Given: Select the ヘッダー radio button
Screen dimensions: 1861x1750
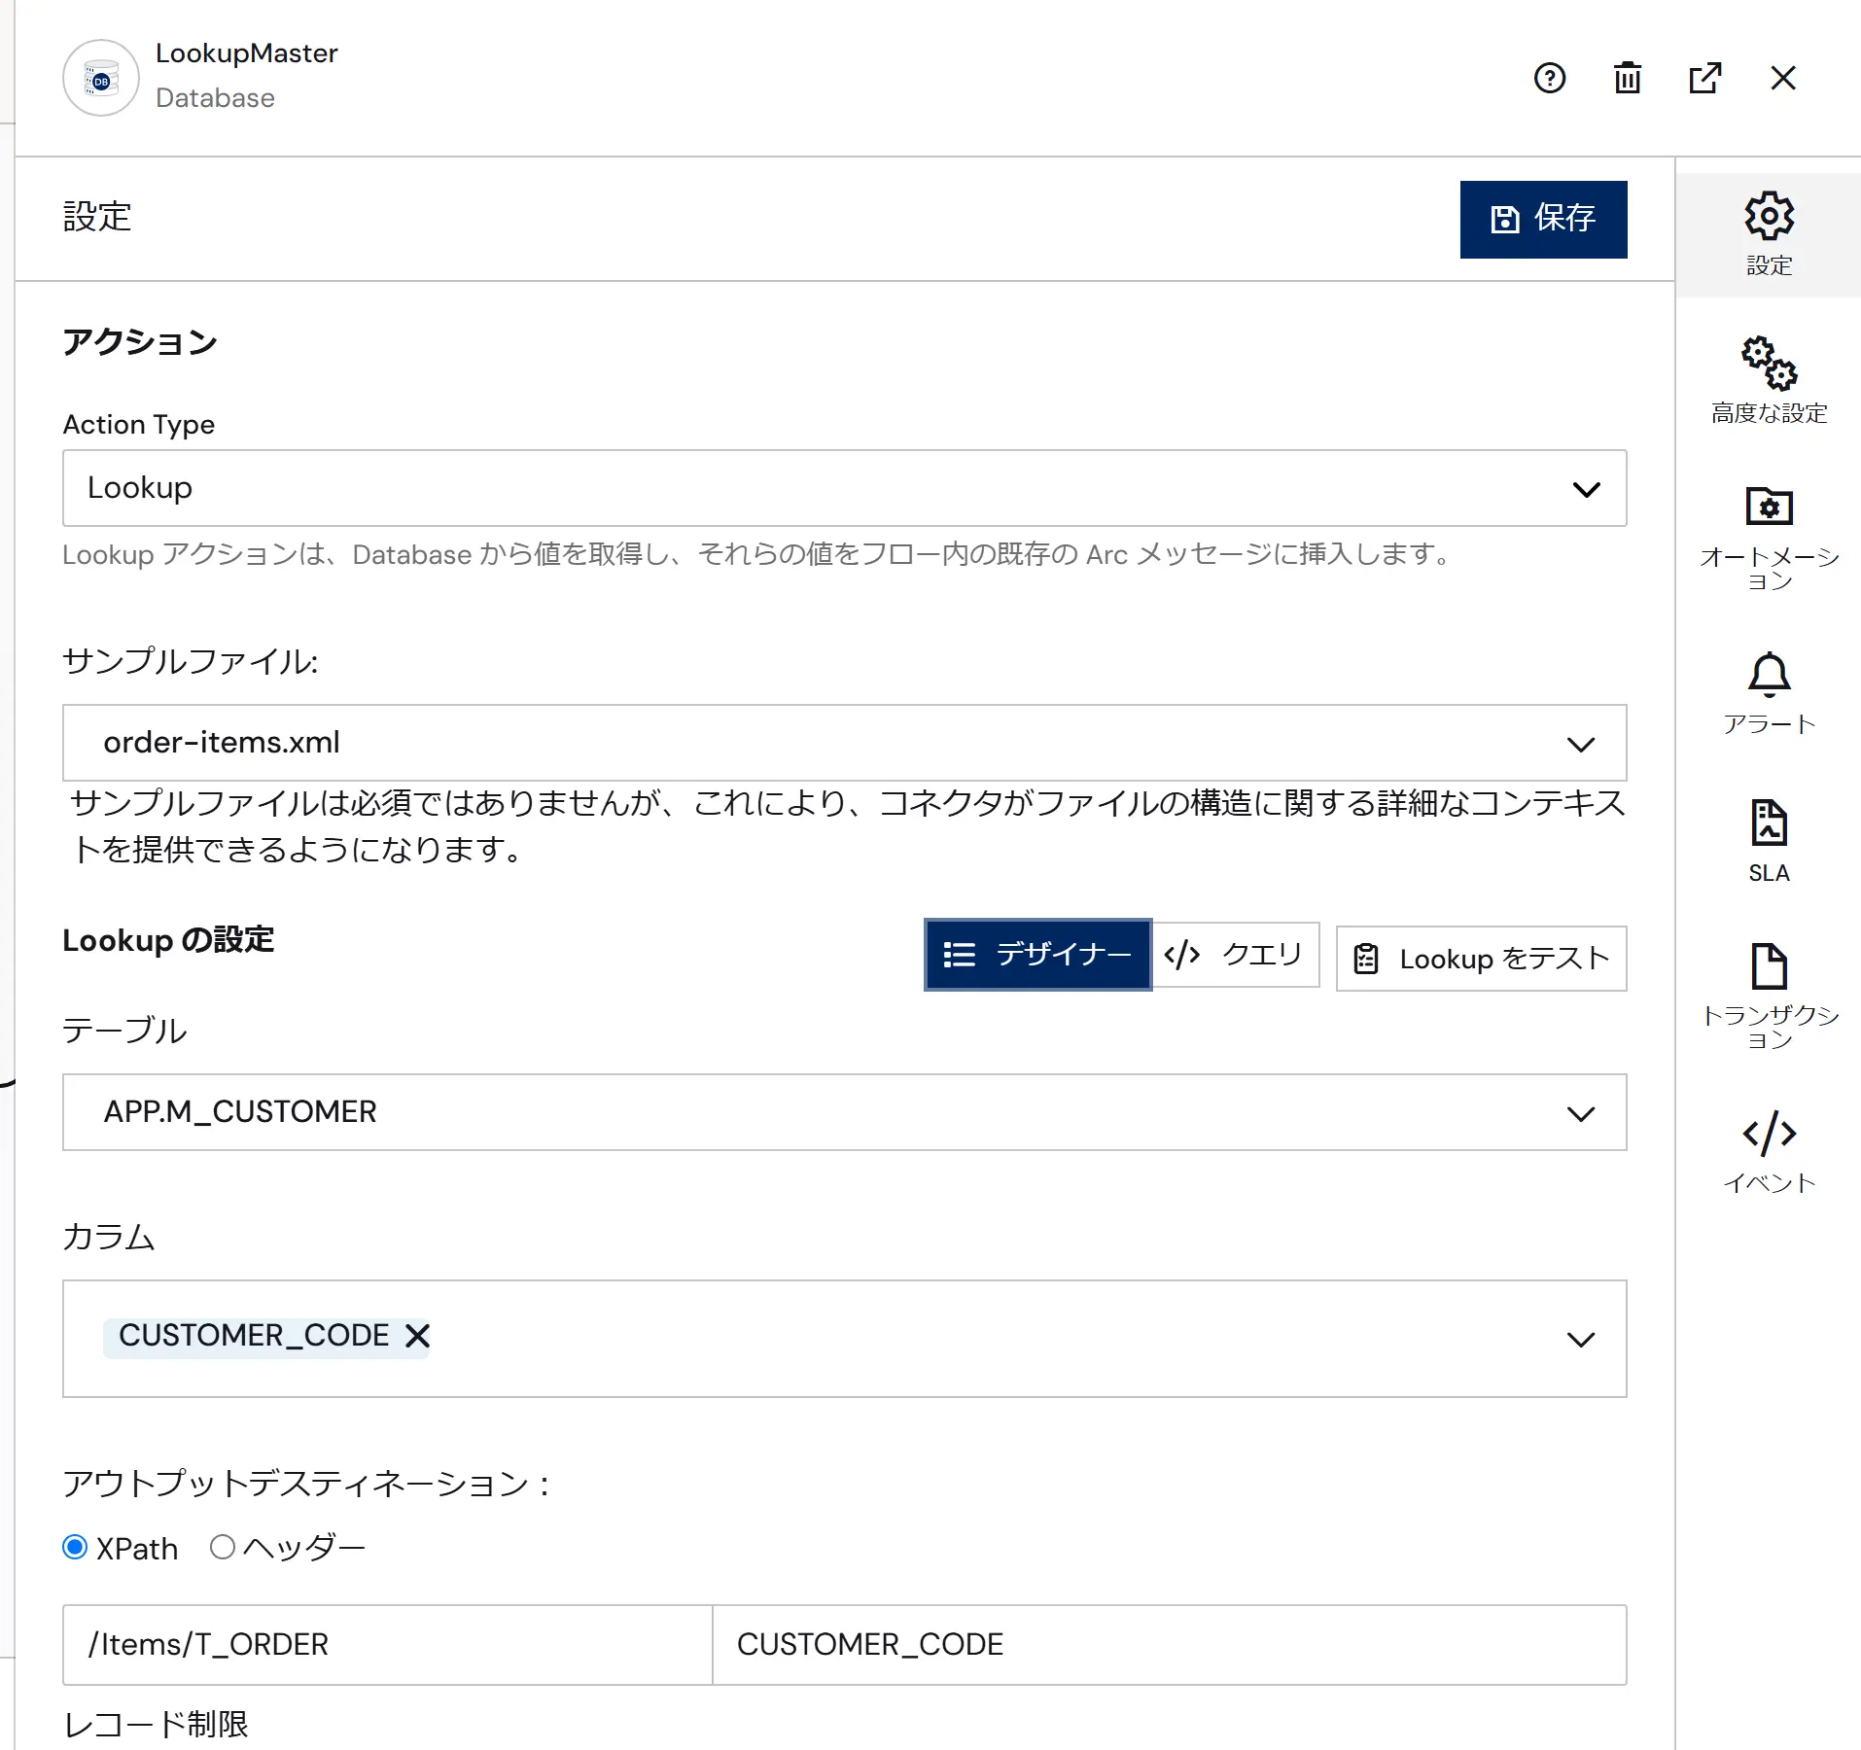Looking at the screenshot, I should (x=223, y=1547).
